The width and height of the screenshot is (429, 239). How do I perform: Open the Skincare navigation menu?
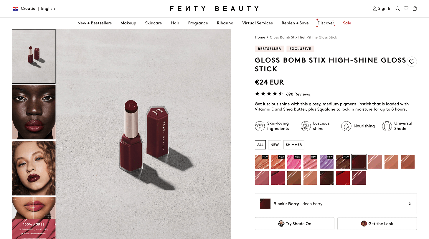153,23
